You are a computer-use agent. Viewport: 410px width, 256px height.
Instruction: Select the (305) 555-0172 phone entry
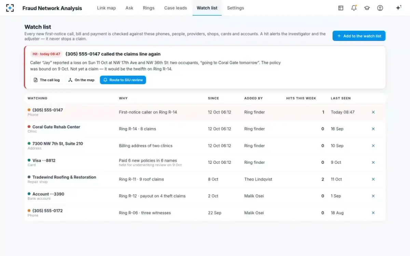coord(47,211)
